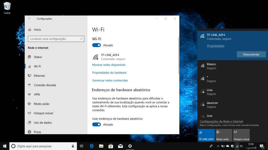This screenshot has height=150, width=268.
Task: Select the Ribeiro Wi-Fi network
Action: click(x=233, y=66)
